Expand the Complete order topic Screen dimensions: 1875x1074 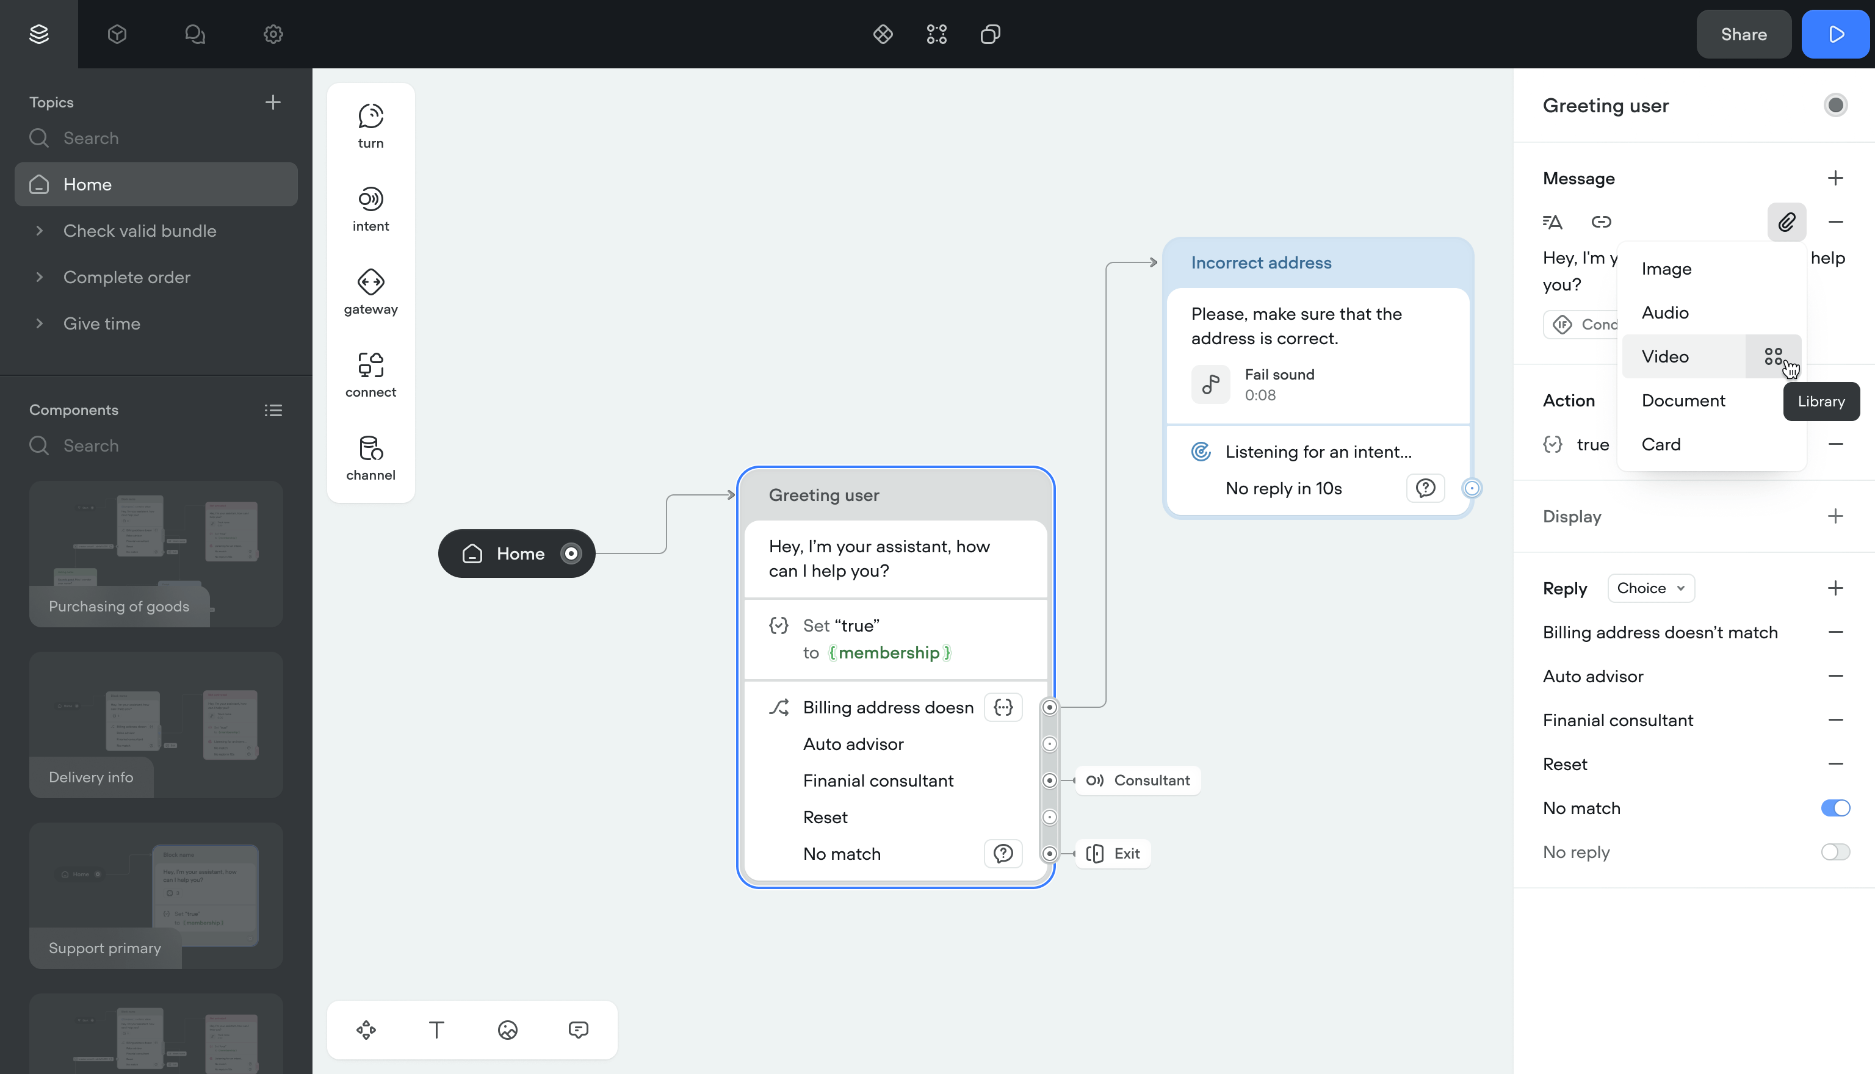(40, 278)
